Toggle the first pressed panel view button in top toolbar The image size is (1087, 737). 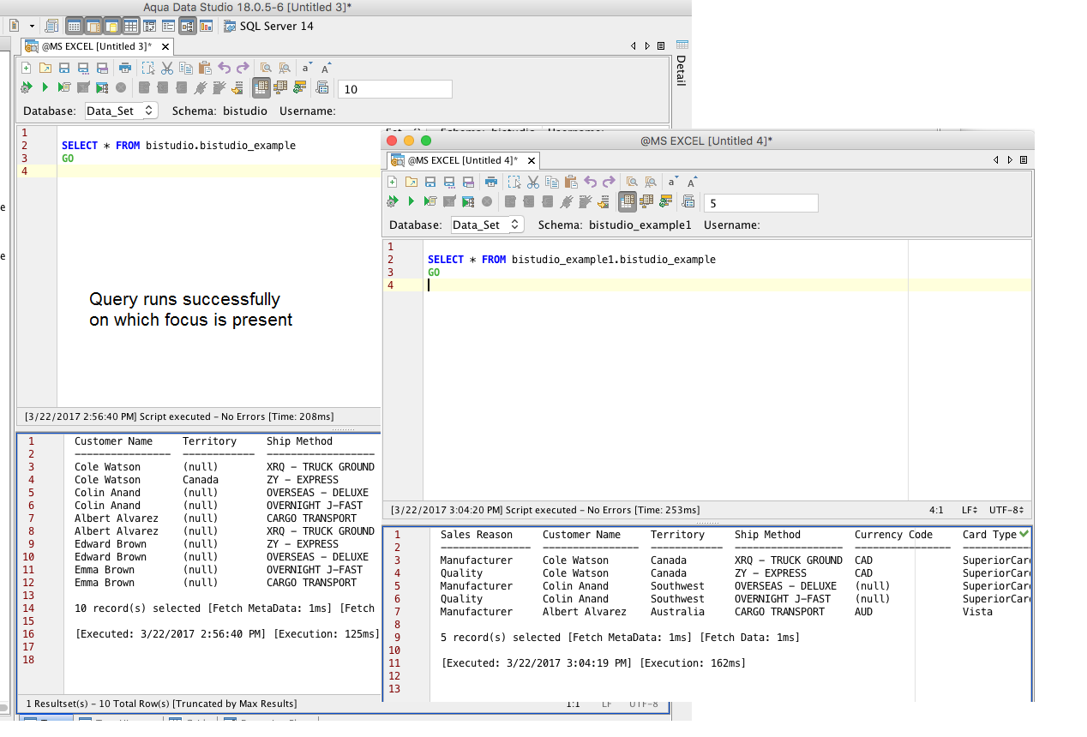(75, 26)
